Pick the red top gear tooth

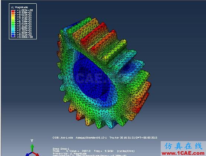[94, 34]
